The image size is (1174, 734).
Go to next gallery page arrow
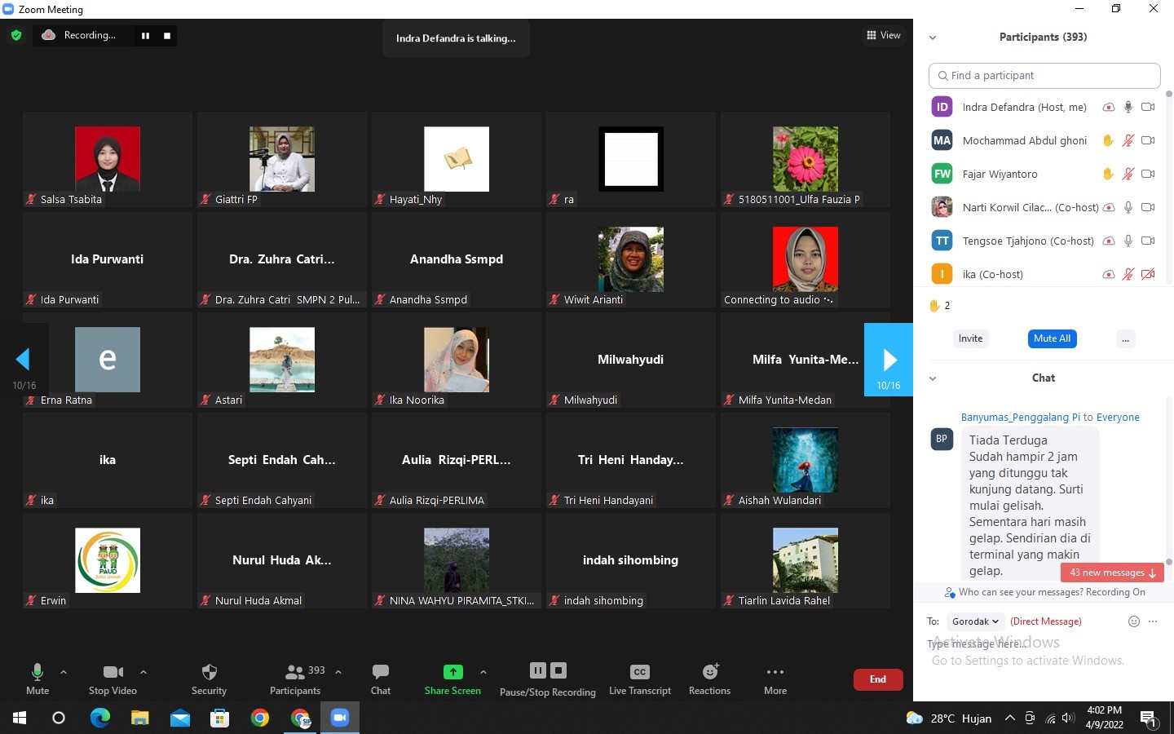[889, 360]
